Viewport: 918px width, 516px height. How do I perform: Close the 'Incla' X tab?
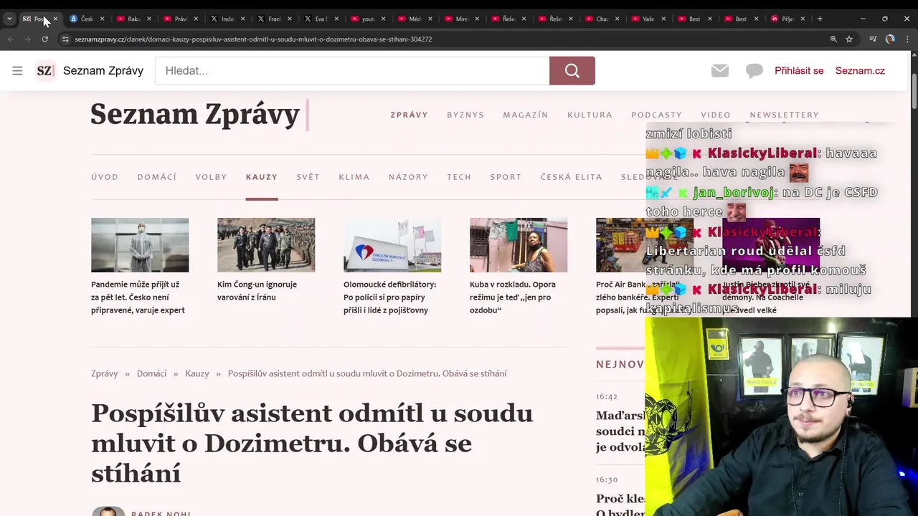point(242,19)
